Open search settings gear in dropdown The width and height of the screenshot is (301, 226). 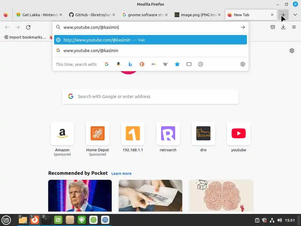(243, 64)
